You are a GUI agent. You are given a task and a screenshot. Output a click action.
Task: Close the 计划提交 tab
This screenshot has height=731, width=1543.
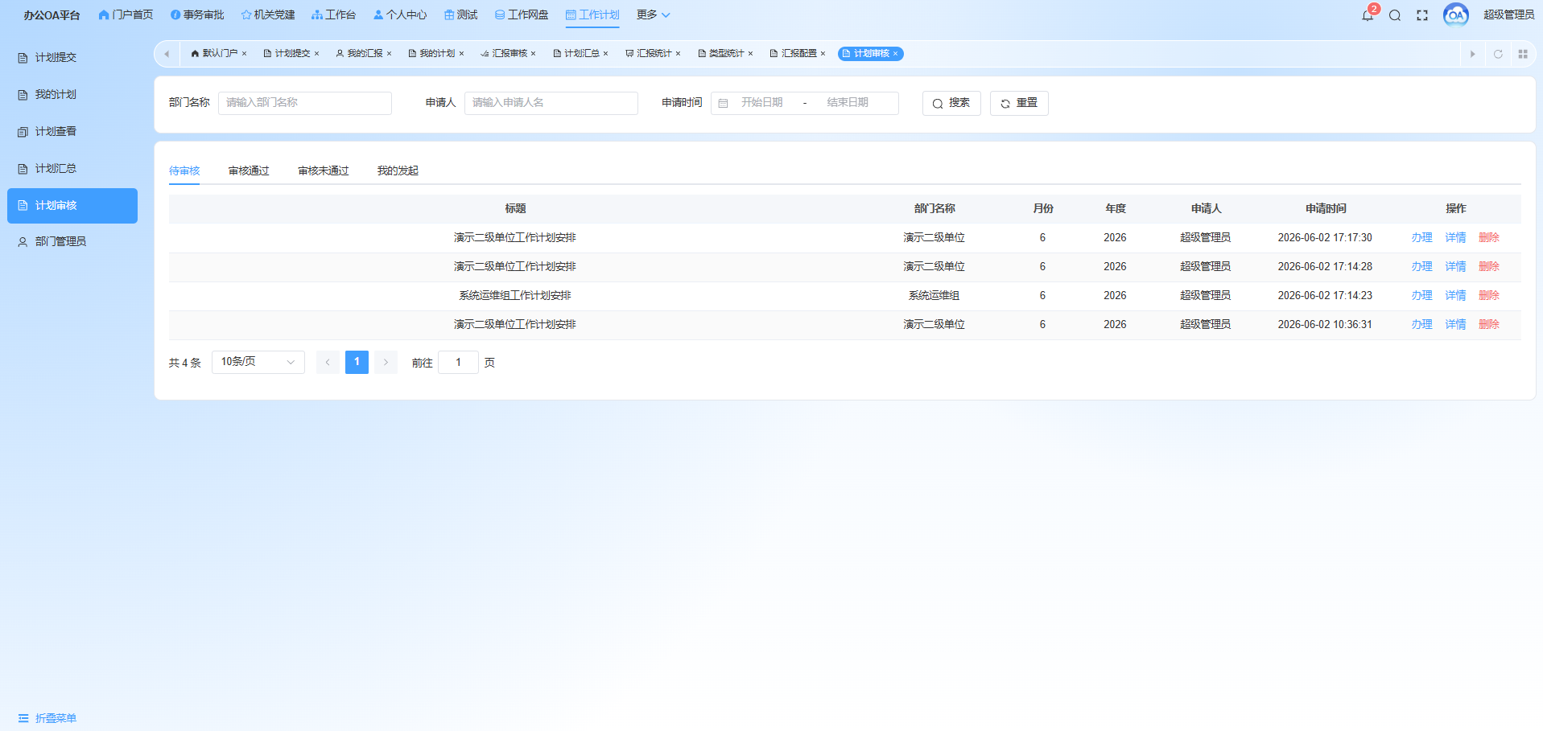click(316, 54)
